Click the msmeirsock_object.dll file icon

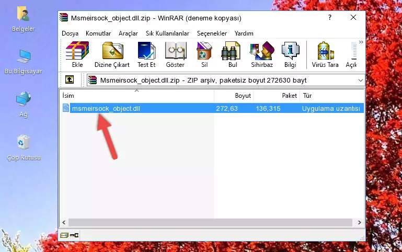point(66,108)
